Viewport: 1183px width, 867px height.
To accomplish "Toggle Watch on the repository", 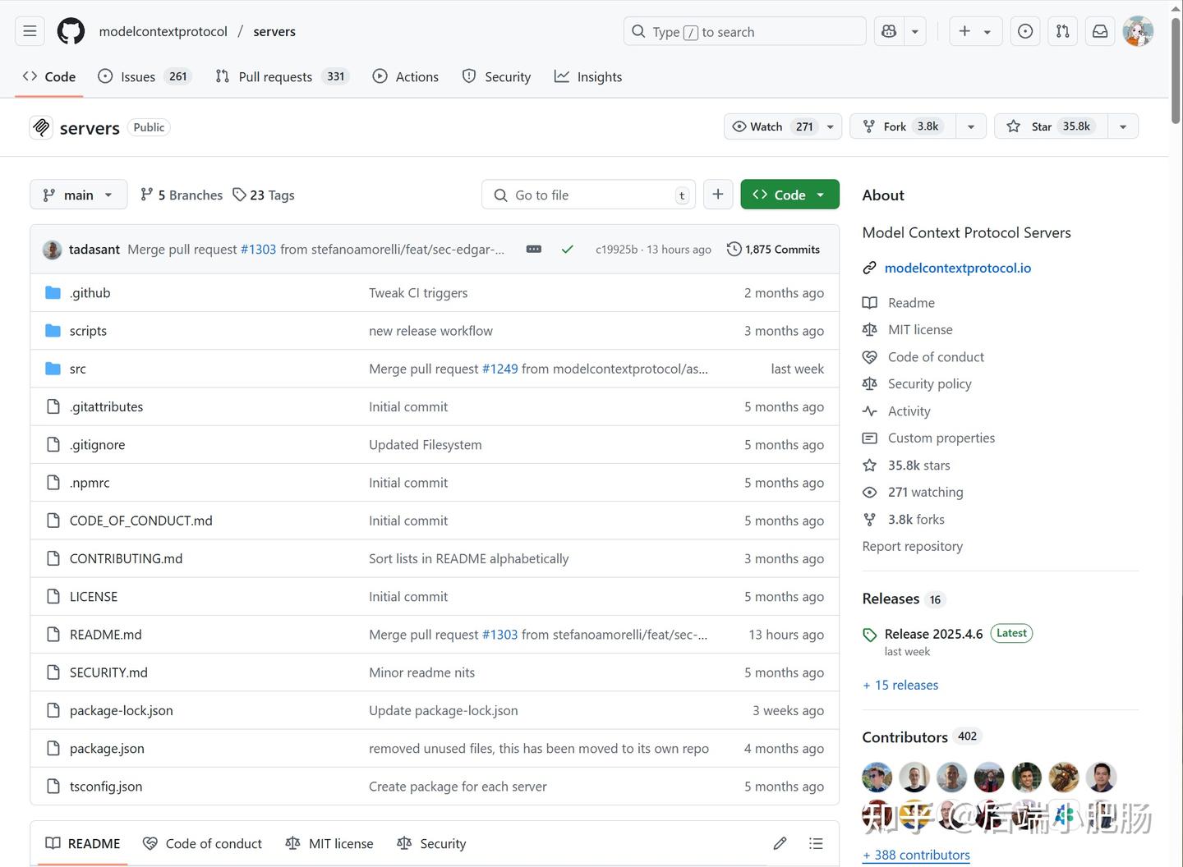I will click(783, 126).
